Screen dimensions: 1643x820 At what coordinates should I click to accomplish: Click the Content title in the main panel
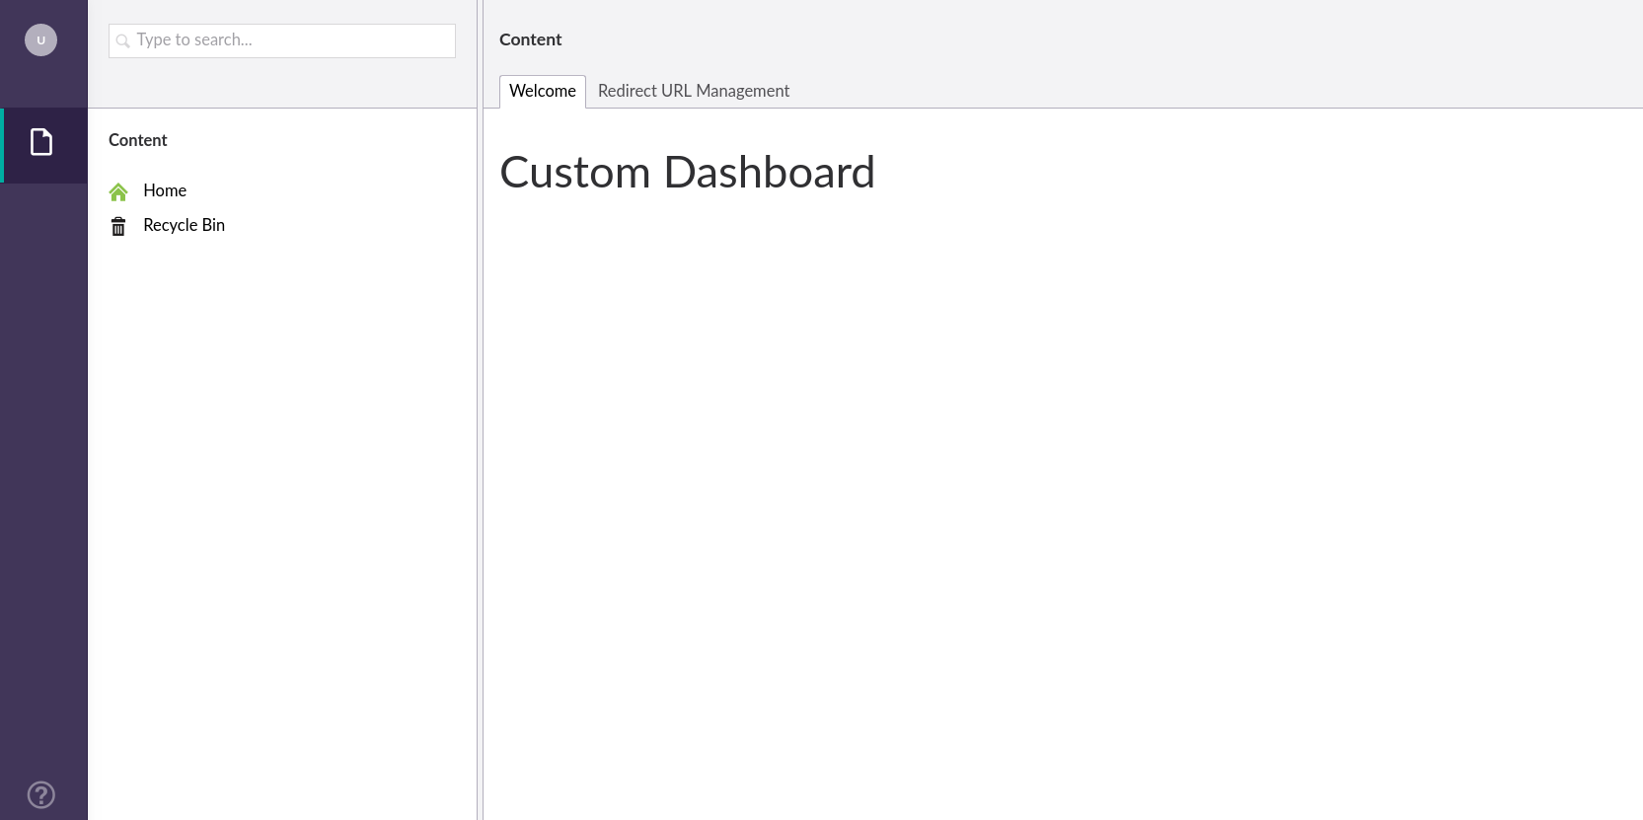[530, 39]
